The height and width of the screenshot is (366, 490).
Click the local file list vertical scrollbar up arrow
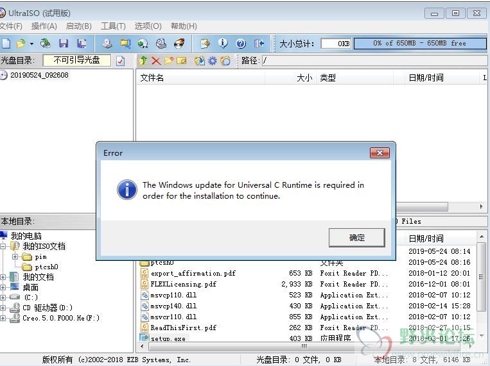point(482,237)
